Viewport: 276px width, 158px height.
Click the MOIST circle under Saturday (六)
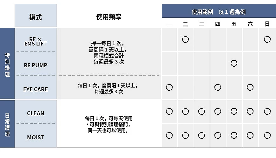click(x=250, y=135)
